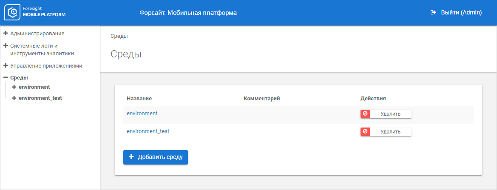
Task: Collapse the Среды tree node
Action: (6, 78)
